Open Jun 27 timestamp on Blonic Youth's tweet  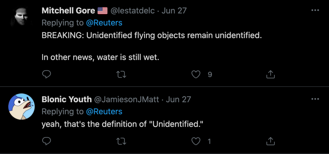pyautogui.click(x=179, y=99)
